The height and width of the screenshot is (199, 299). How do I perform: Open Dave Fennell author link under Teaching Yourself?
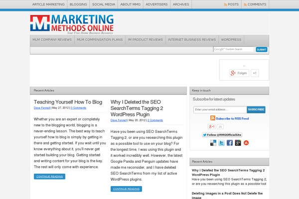[x=42, y=108]
